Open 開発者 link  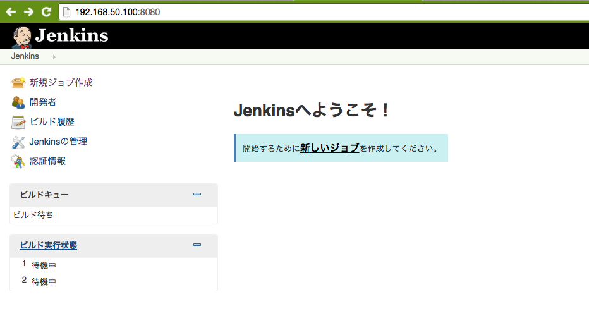[43, 102]
